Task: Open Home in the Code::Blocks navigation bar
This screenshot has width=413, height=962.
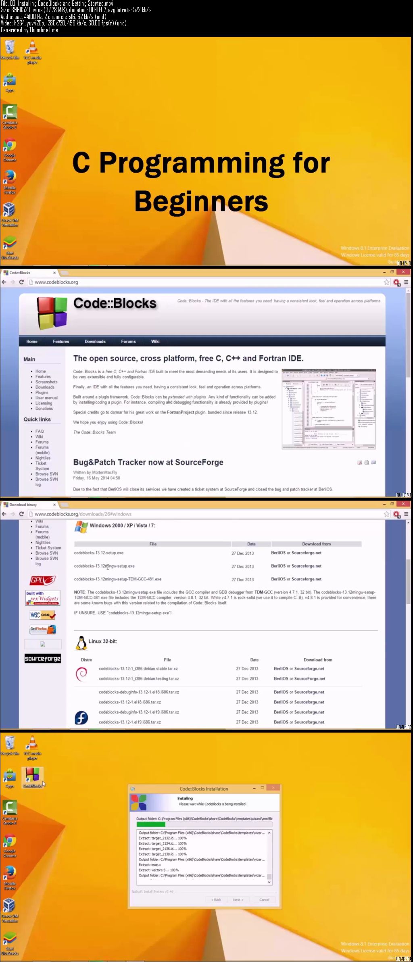Action: [32, 342]
